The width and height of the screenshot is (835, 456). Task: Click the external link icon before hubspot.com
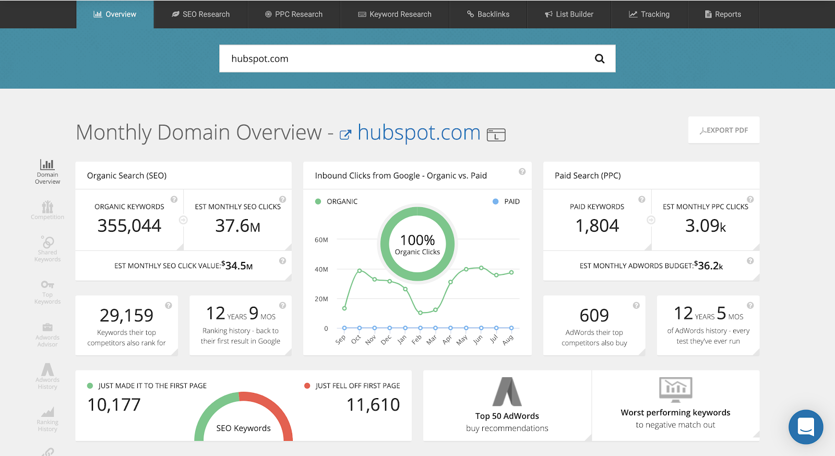point(345,135)
